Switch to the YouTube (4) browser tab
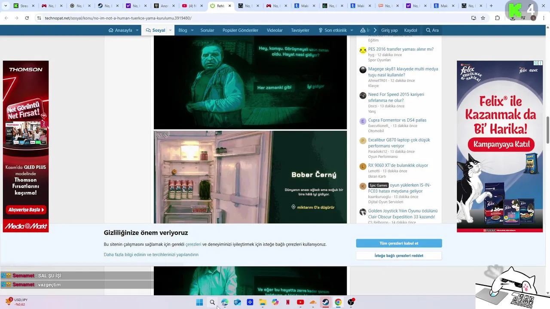The image size is (550, 309). point(191,6)
